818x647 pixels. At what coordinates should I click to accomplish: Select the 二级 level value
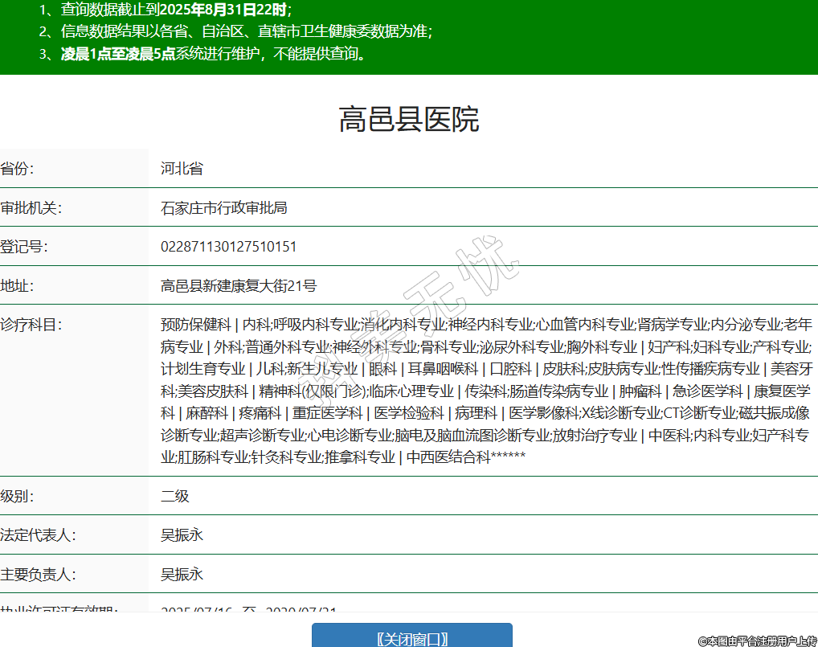(x=174, y=496)
